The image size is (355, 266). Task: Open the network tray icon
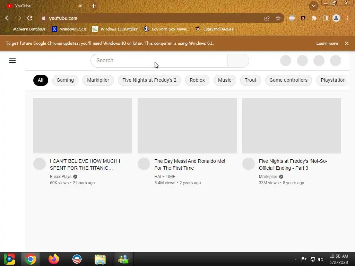tap(312, 259)
